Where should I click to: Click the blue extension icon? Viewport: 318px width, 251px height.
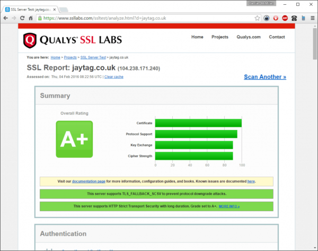(x=303, y=18)
